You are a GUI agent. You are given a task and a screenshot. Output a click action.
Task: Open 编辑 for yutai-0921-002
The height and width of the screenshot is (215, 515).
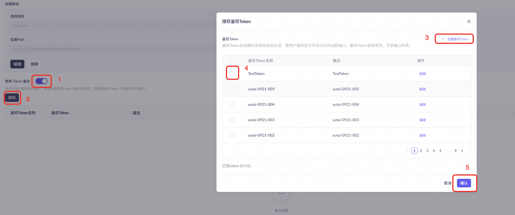pos(422,135)
